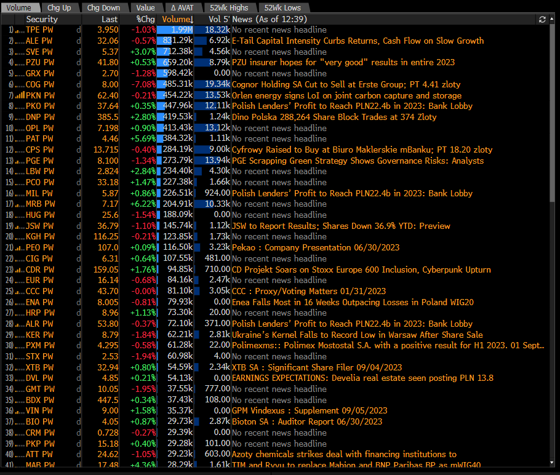The width and height of the screenshot is (560, 475).
Task: Open the XTB SA Significant Share Filer headline
Action: 317,367
